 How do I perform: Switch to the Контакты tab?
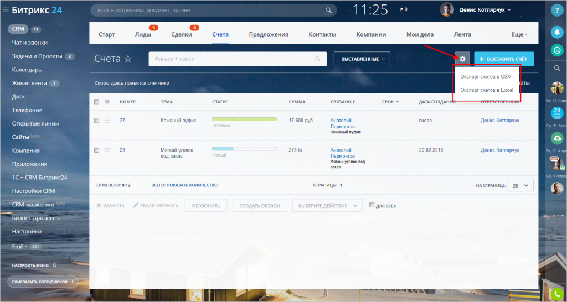[x=322, y=34]
